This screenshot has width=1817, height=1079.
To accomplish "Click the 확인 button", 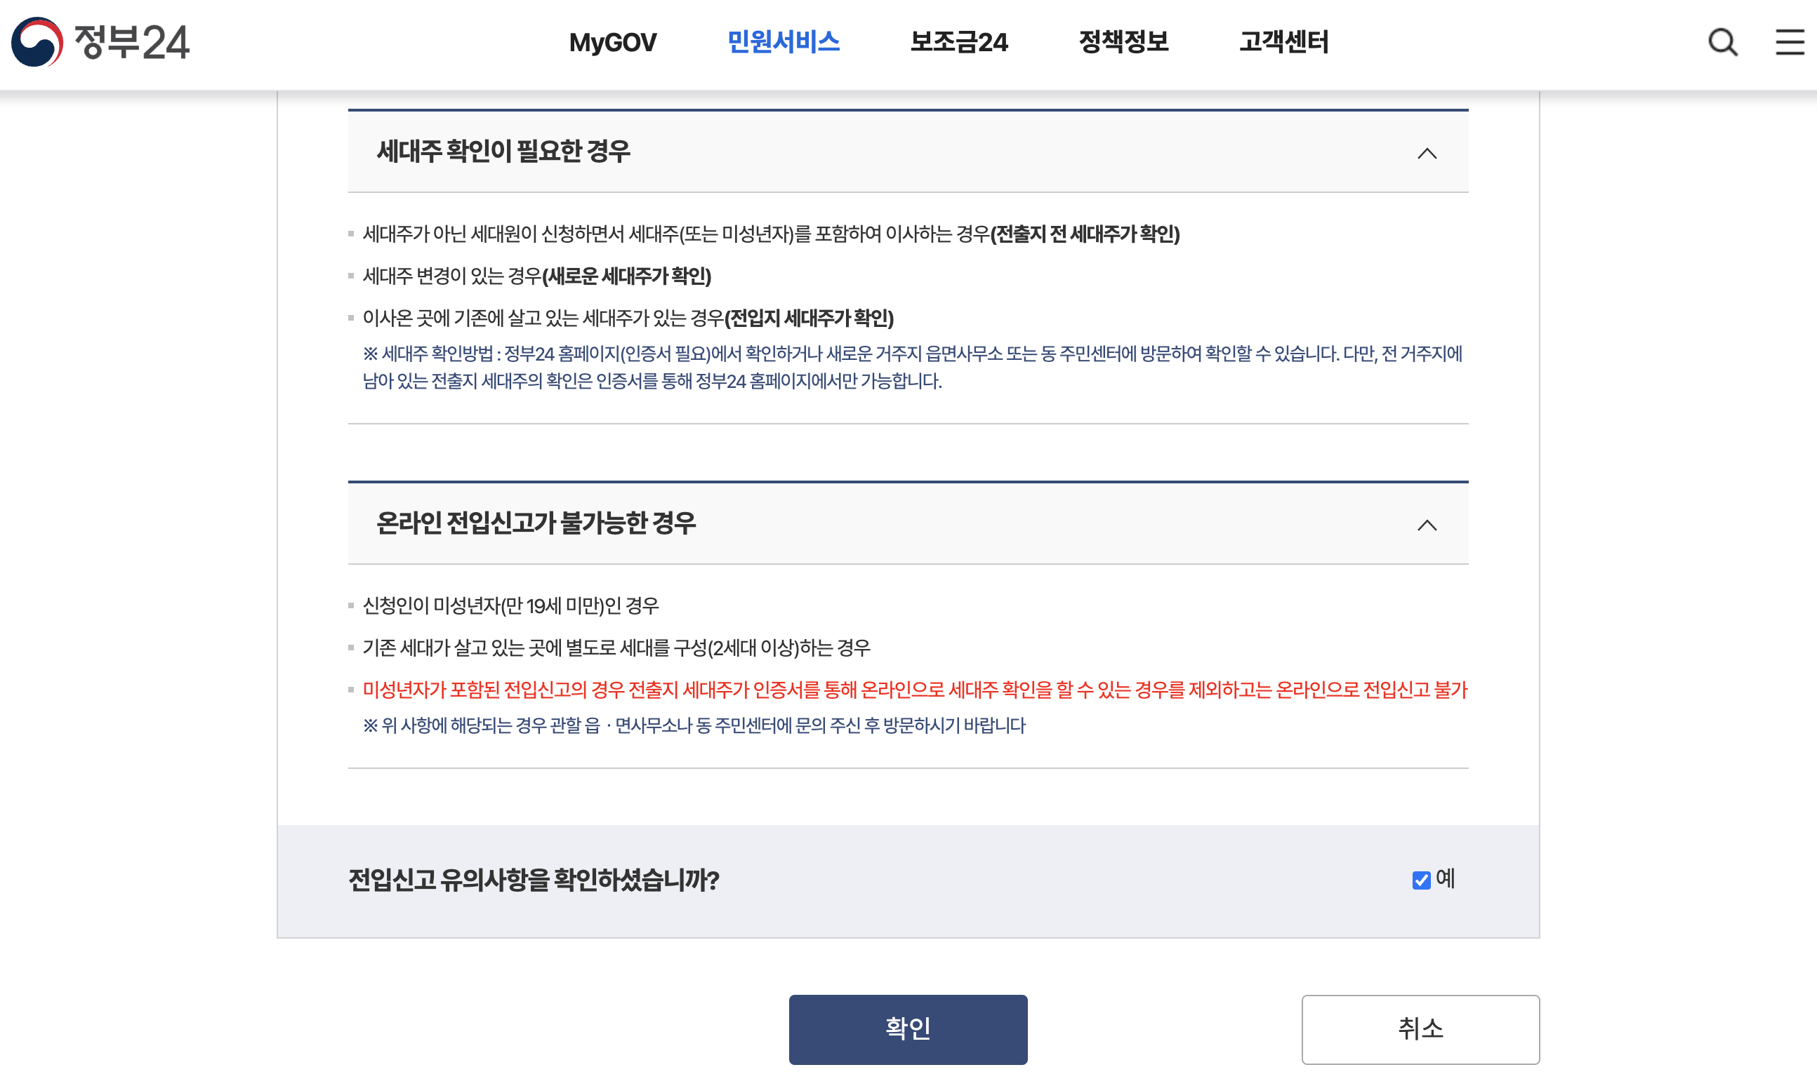I will (907, 1028).
